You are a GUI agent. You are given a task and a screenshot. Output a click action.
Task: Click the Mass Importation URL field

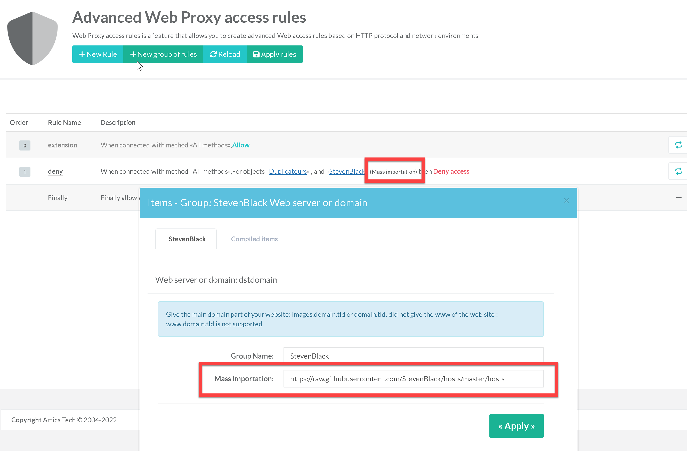(413, 379)
